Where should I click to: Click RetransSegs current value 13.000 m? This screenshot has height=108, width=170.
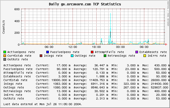63,91
